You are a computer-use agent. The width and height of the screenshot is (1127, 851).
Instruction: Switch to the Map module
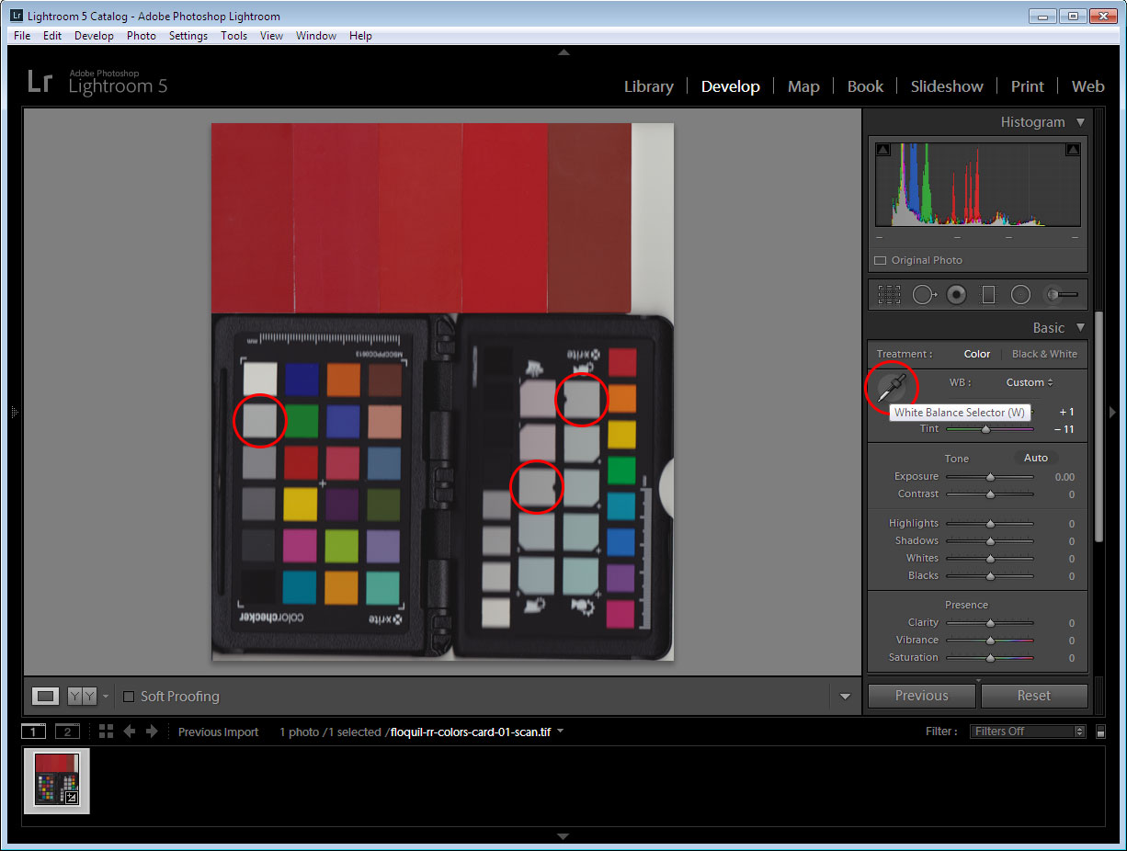803,86
